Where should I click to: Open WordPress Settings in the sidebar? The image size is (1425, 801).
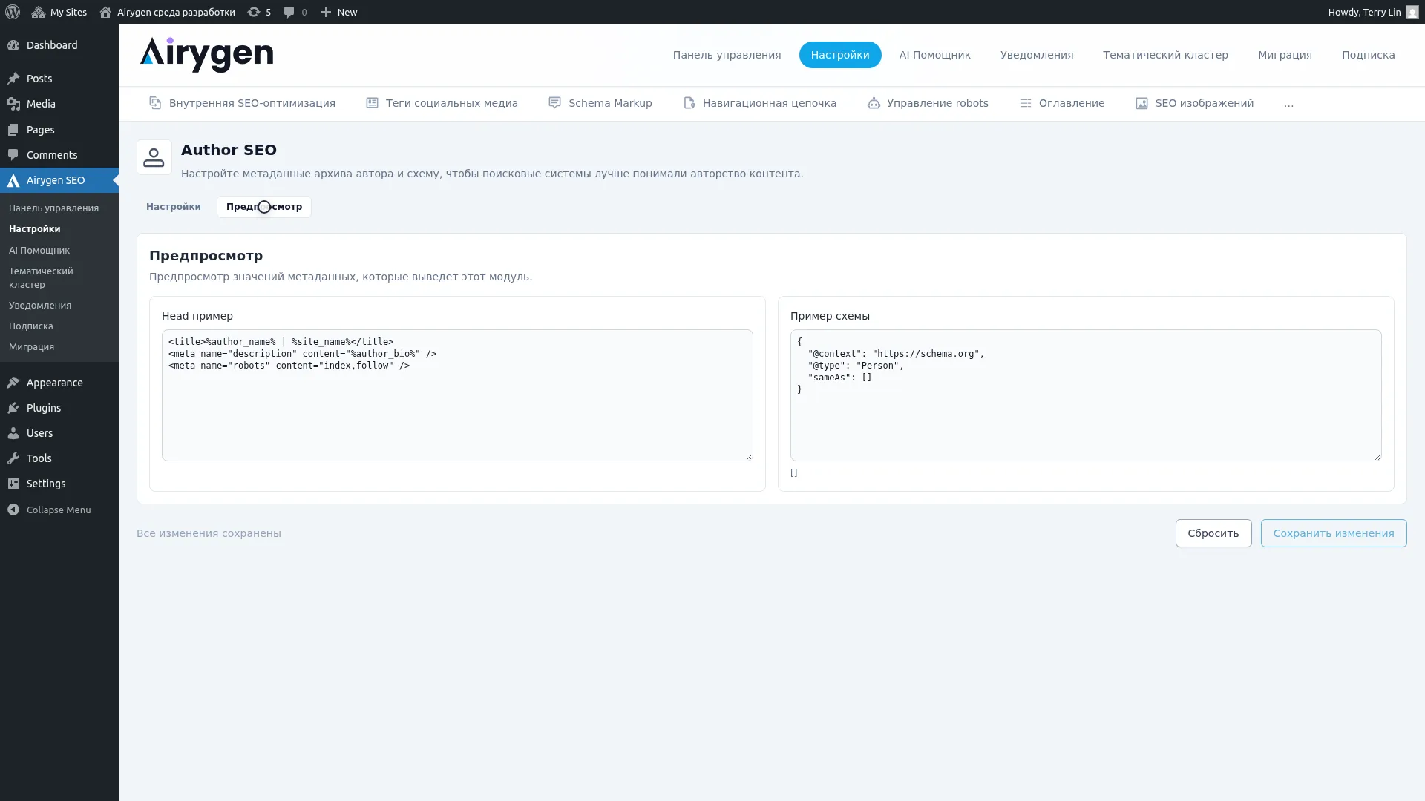(x=59, y=484)
